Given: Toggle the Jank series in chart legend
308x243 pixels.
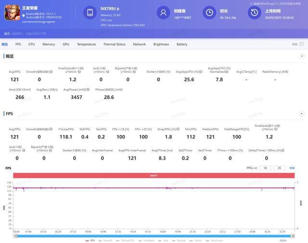Looking at the screenshot, I should pyautogui.click(x=165, y=240).
